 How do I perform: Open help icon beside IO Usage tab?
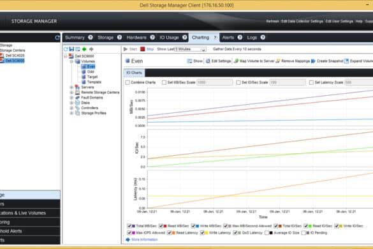185,37
